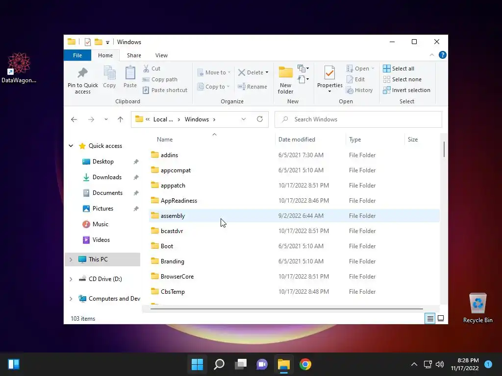The width and height of the screenshot is (502, 376).
Task: Refresh the Windows folder view
Action: (260, 119)
